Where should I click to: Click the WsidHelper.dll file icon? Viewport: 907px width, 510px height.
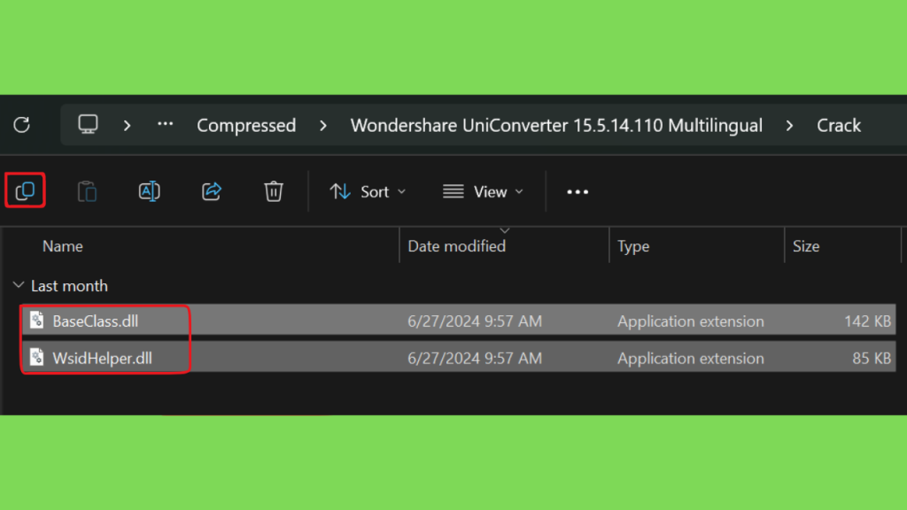(x=37, y=357)
